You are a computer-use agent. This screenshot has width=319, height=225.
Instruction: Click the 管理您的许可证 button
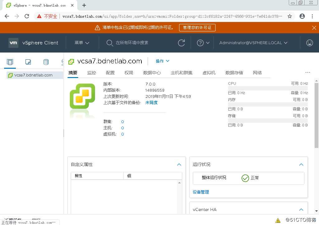(x=197, y=28)
